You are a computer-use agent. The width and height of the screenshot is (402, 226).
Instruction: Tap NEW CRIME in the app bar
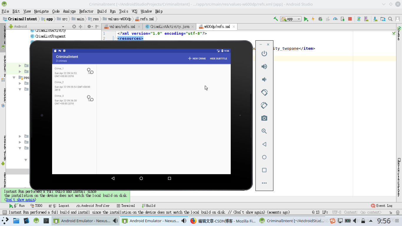coord(197,59)
